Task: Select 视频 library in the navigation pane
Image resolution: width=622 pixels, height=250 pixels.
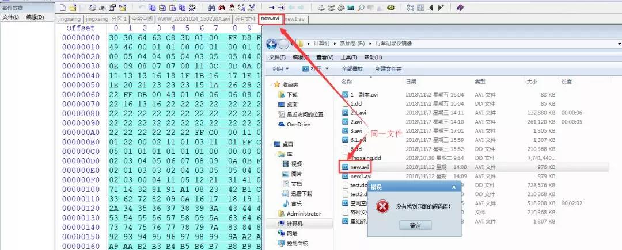Action: coord(297,164)
